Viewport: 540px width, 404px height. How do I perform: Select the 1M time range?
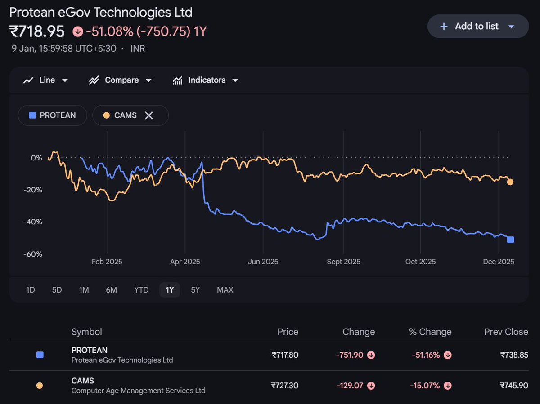point(84,290)
